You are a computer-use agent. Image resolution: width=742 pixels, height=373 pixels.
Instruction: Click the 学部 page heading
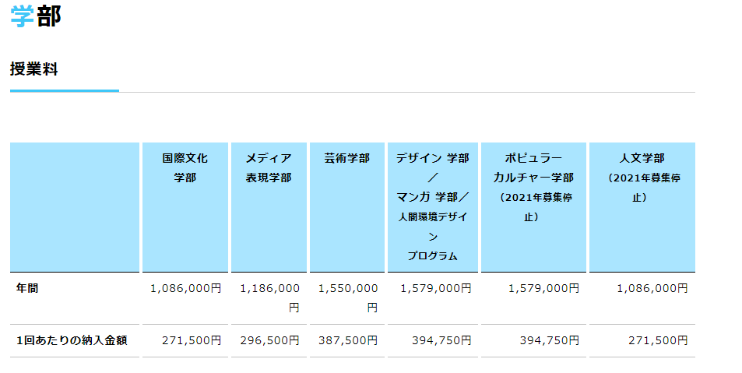[35, 16]
